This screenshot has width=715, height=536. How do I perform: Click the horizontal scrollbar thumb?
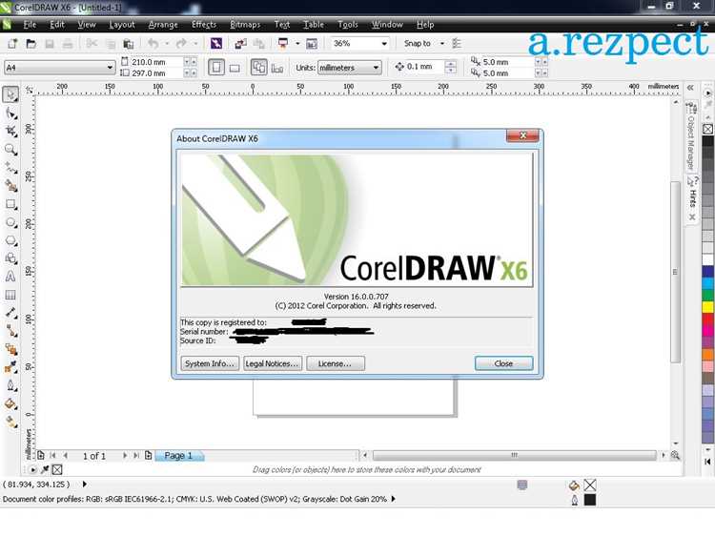515,455
